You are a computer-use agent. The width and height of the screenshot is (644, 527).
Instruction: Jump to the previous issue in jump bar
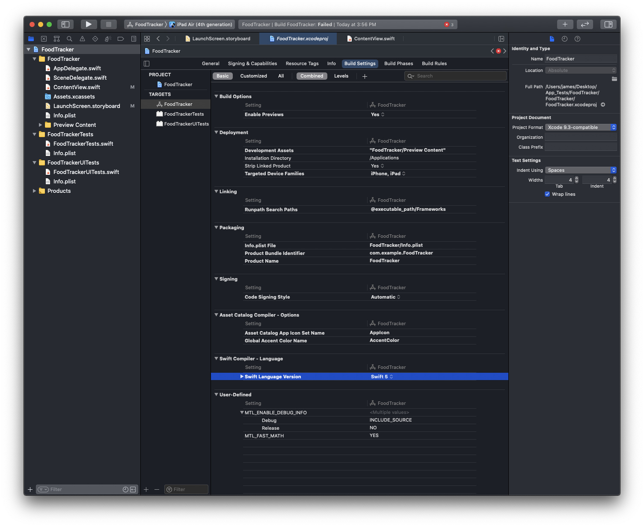pos(492,51)
